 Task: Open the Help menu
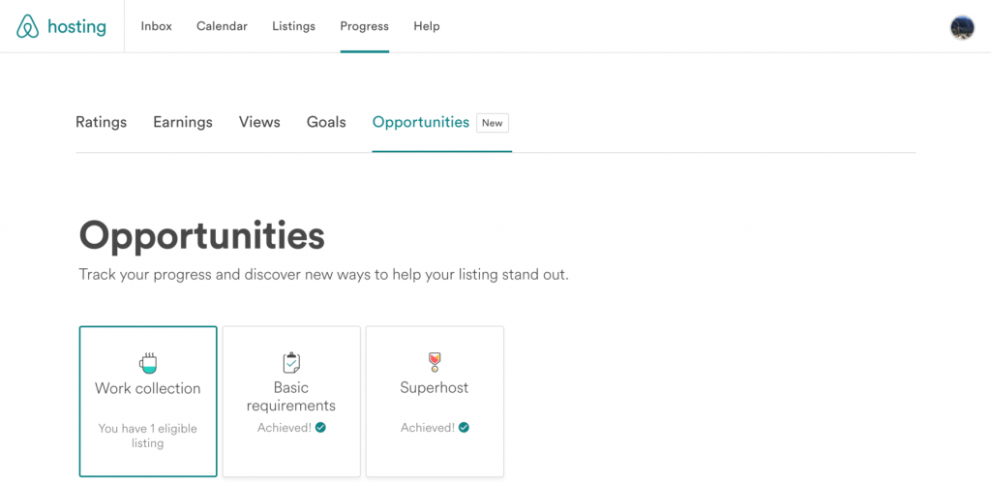coord(427,26)
